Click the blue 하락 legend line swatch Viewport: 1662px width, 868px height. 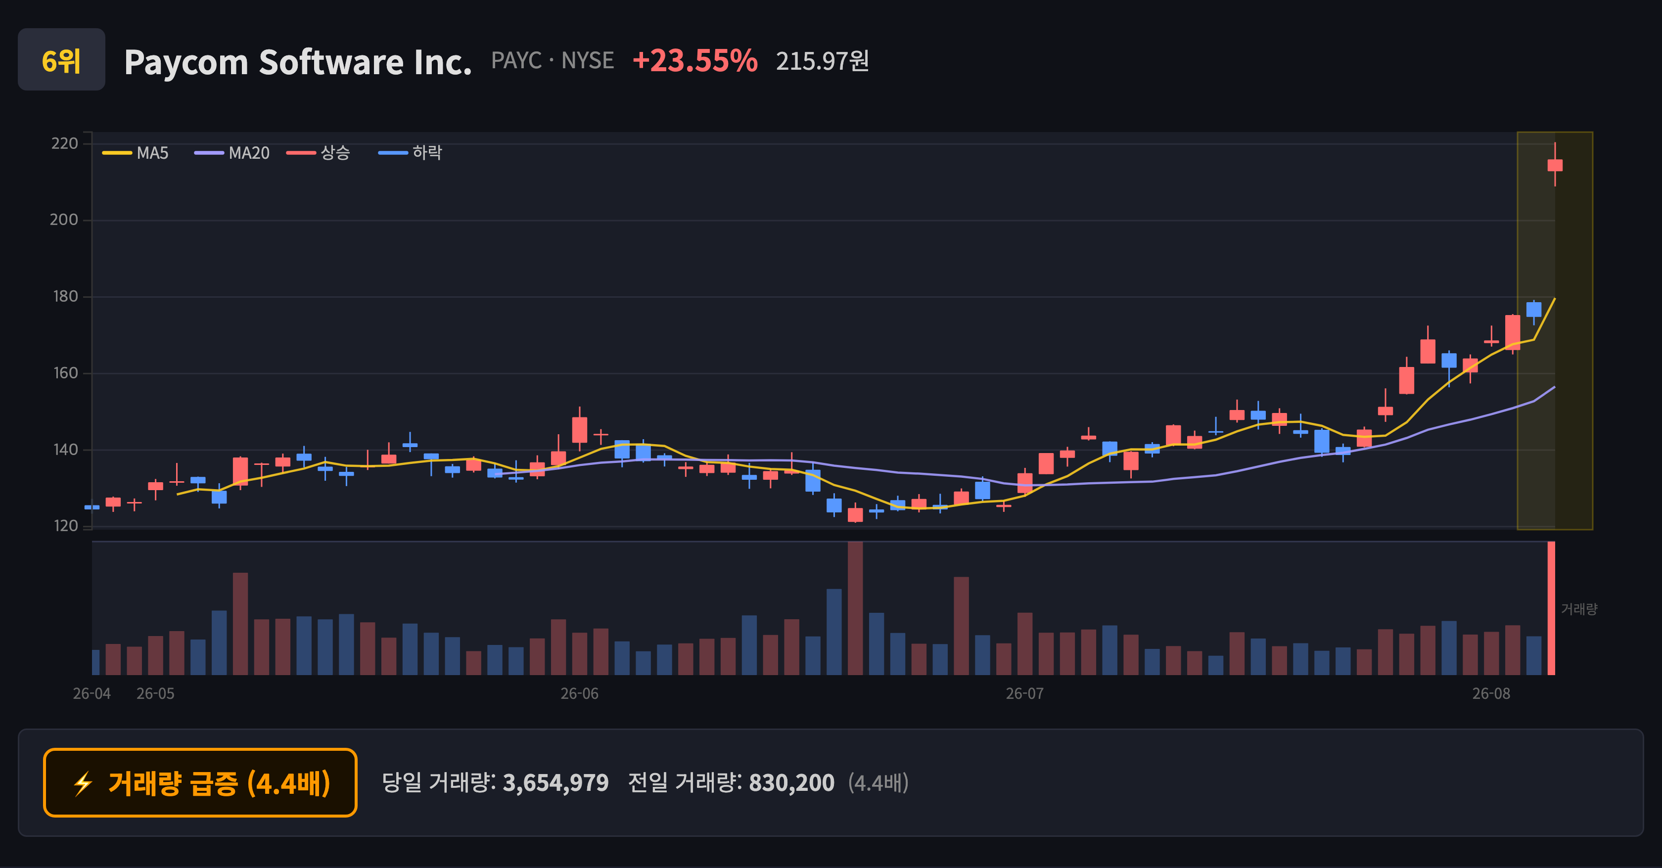pos(393,153)
